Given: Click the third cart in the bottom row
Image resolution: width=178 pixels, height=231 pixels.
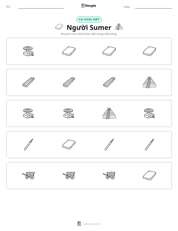Looking at the screenshot, I should coord(109,175).
